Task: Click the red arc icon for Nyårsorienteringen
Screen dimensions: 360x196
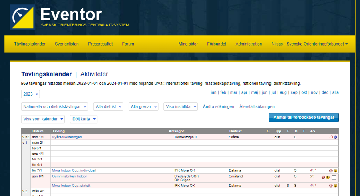Action: click(x=331, y=137)
